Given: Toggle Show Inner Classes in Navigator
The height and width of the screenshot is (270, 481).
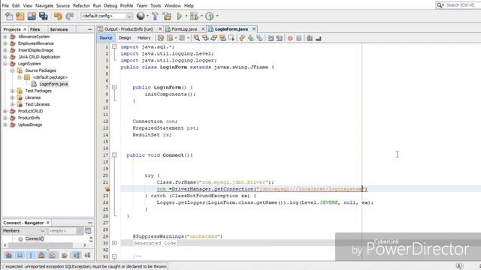Looking at the screenshot, I should click(53, 255).
